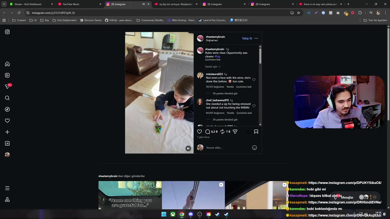Bookmark this page with star icon
Image resolution: width=390 pixels, height=219 pixels.
299,13
